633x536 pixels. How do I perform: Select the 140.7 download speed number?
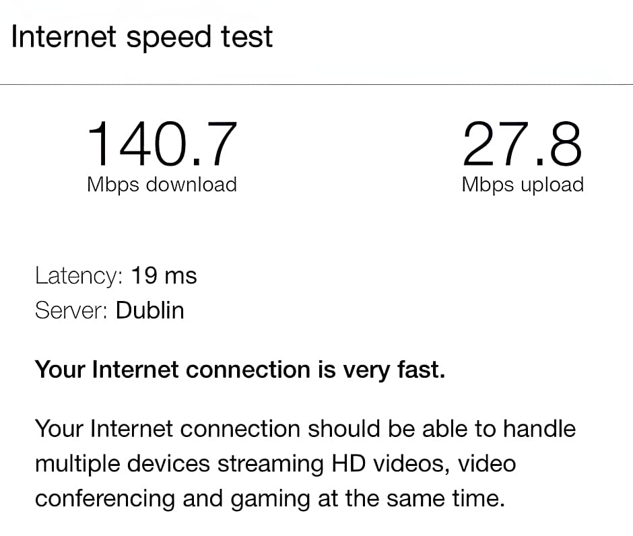pyautogui.click(x=162, y=143)
